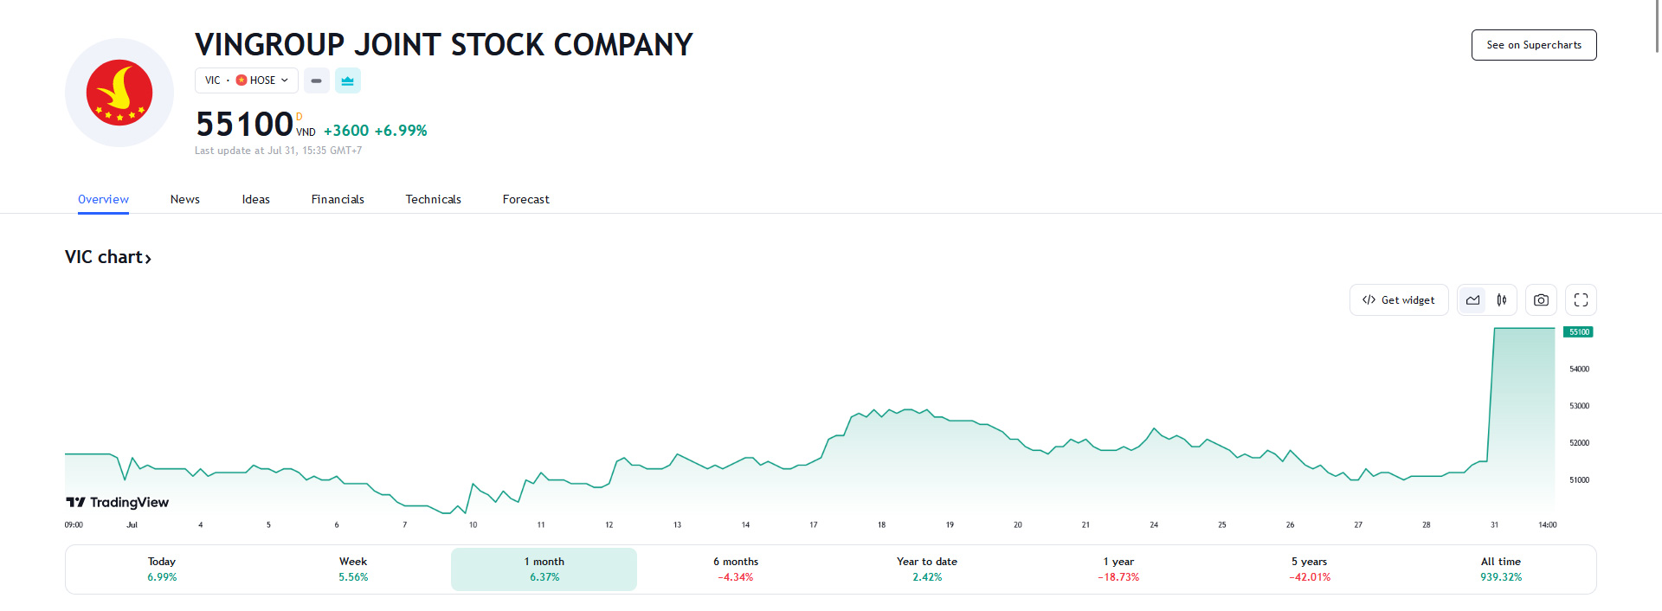Image resolution: width=1662 pixels, height=611 pixels.
Task: Expand the VIC chart heading link
Action: (108, 257)
